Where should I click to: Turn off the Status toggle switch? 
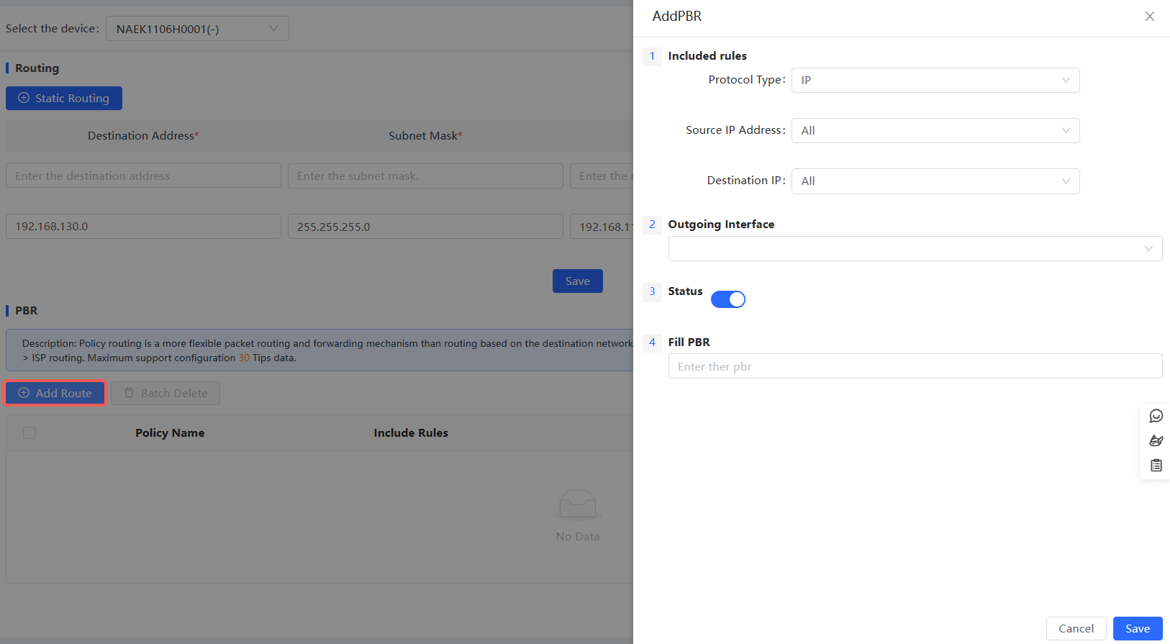727,299
